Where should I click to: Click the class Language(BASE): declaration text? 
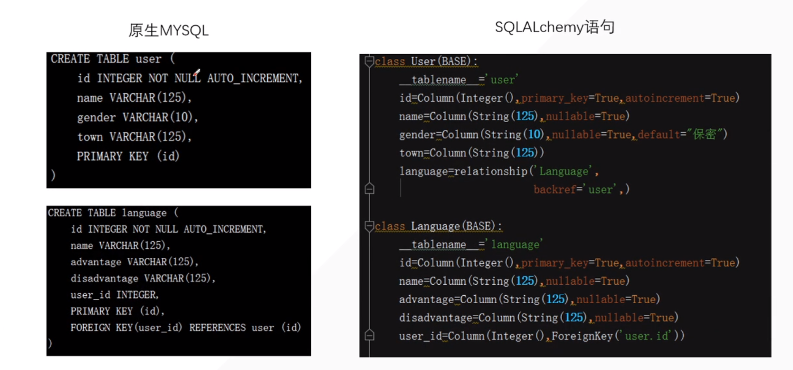point(439,226)
